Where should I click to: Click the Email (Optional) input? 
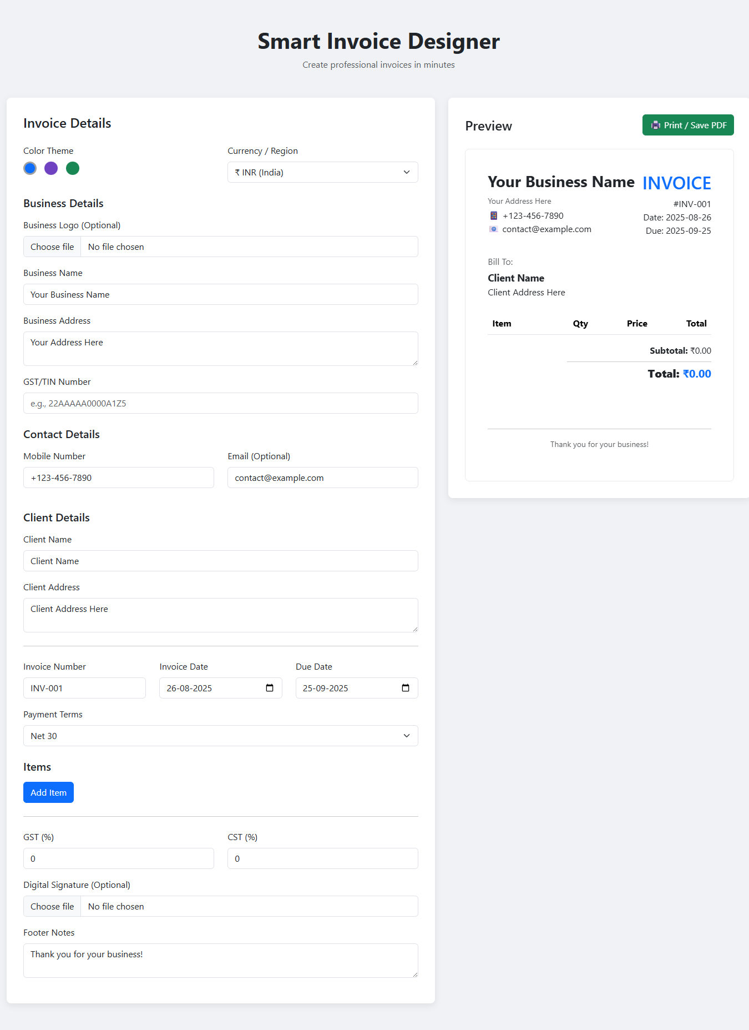point(323,478)
